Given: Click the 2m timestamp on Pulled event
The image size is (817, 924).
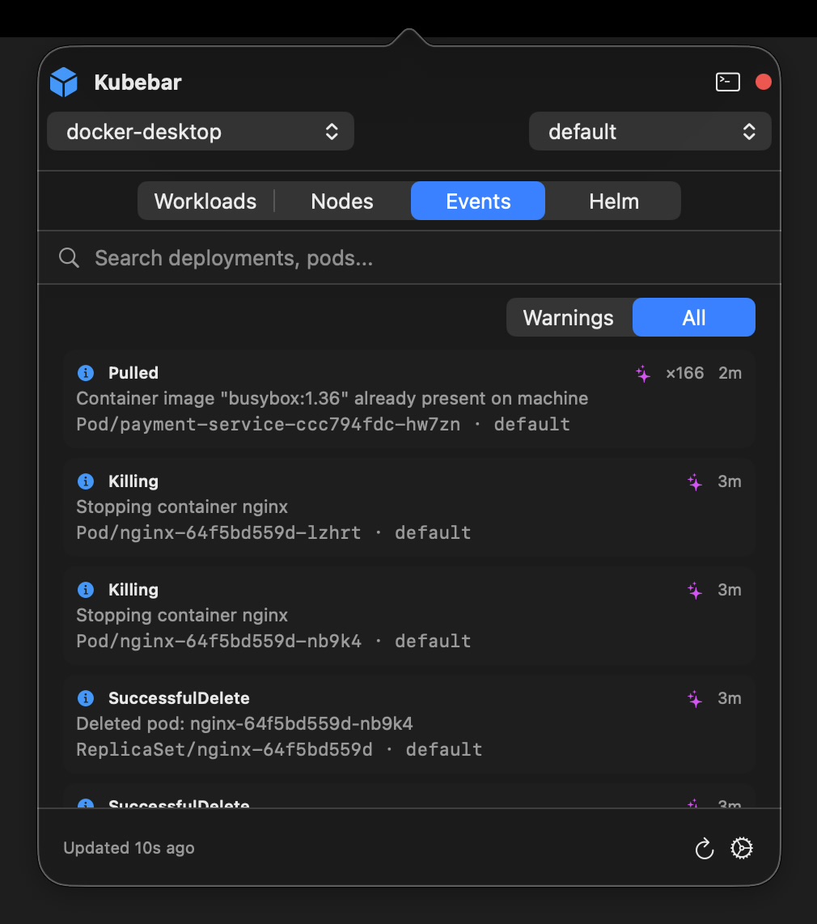Looking at the screenshot, I should click(730, 373).
